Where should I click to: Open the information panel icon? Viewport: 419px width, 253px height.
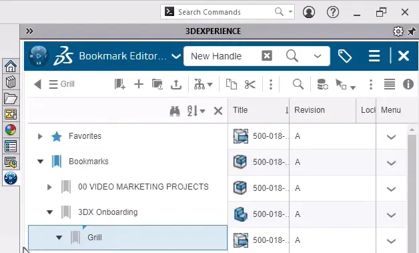408,84
